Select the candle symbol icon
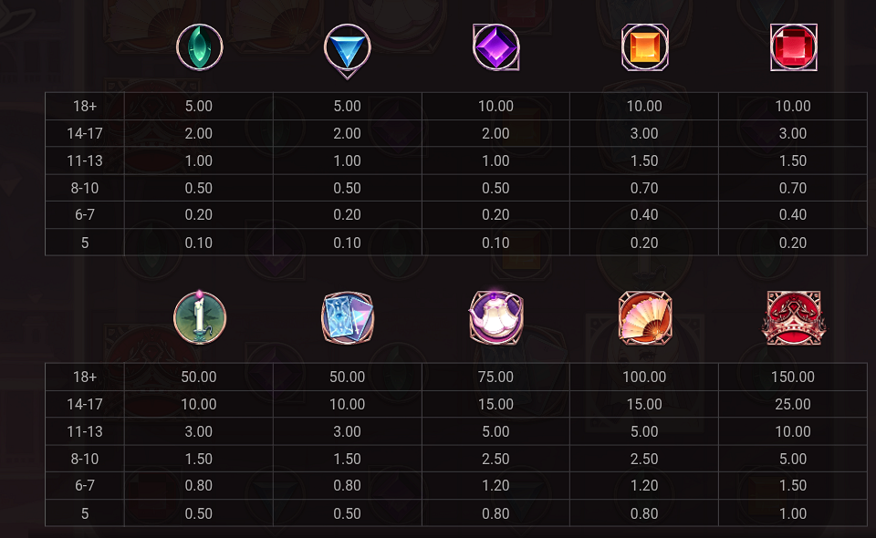 pyautogui.click(x=199, y=317)
